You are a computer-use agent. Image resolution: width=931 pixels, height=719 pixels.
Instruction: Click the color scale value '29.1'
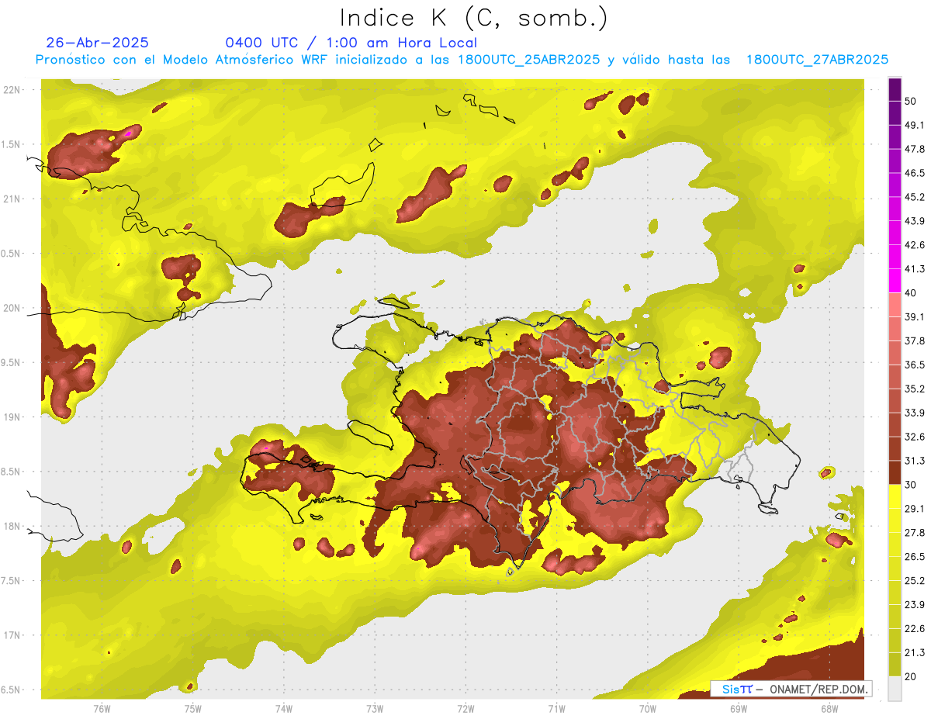point(915,509)
